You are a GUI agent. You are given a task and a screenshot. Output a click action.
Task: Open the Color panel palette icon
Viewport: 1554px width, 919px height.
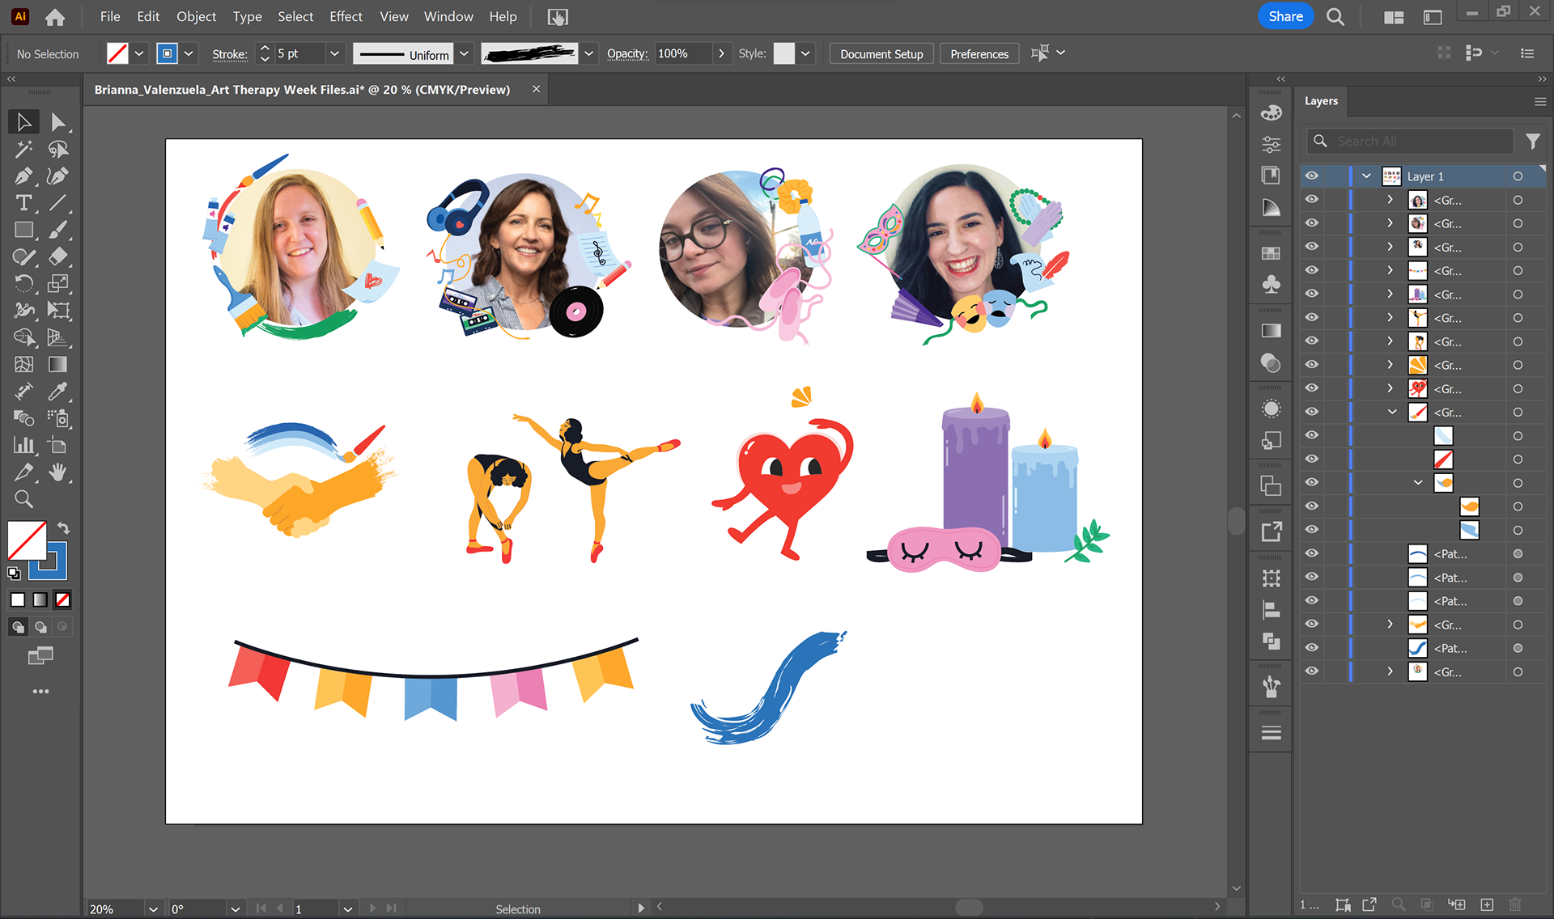pos(1271,112)
